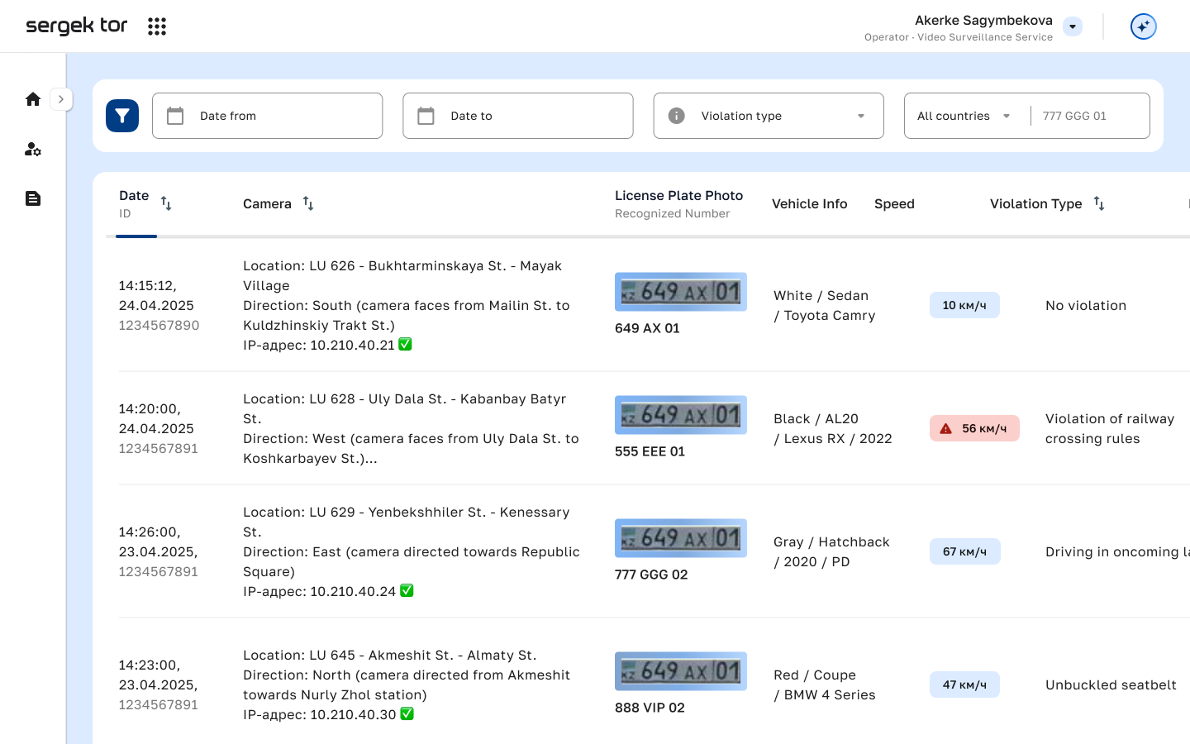Toggle sorting on Violation Type column
Image resolution: width=1190 pixels, height=744 pixels.
(x=1099, y=203)
